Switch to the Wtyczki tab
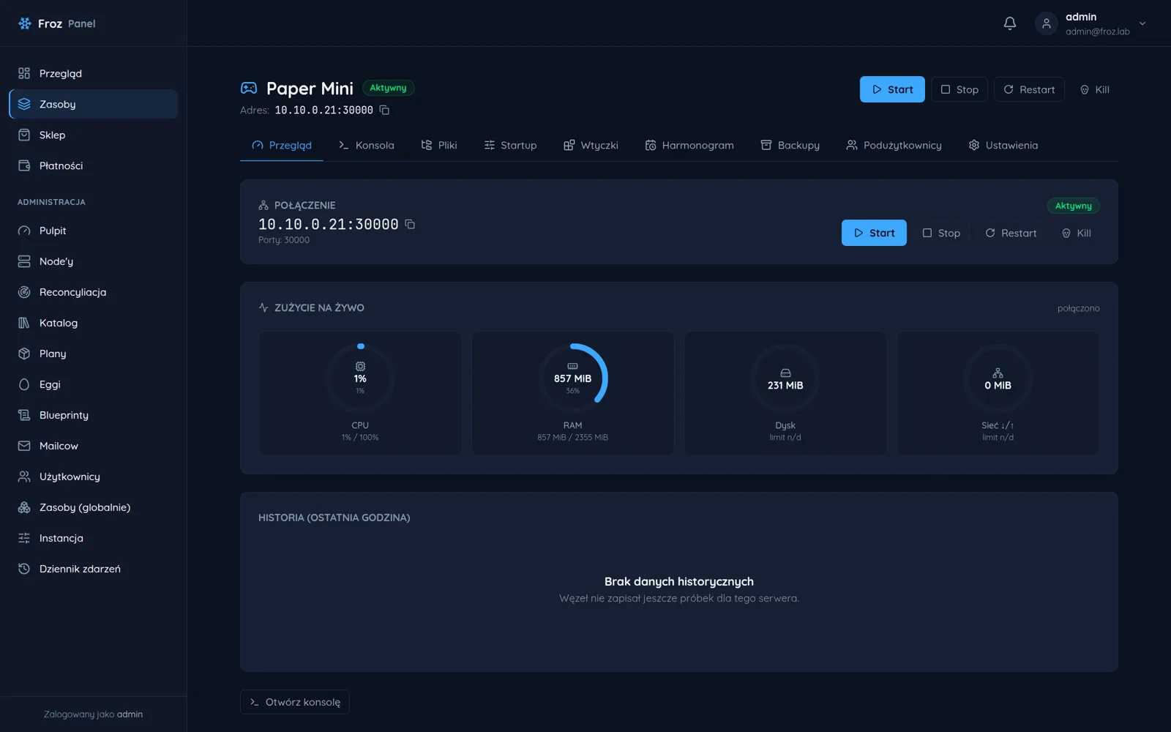 [x=591, y=145]
